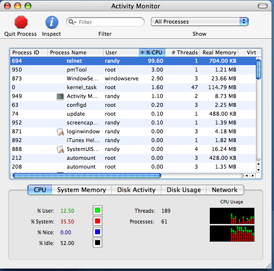This screenshot has width=274, height=271.
Task: Click the loginwindow process icon
Action: pos(60,132)
